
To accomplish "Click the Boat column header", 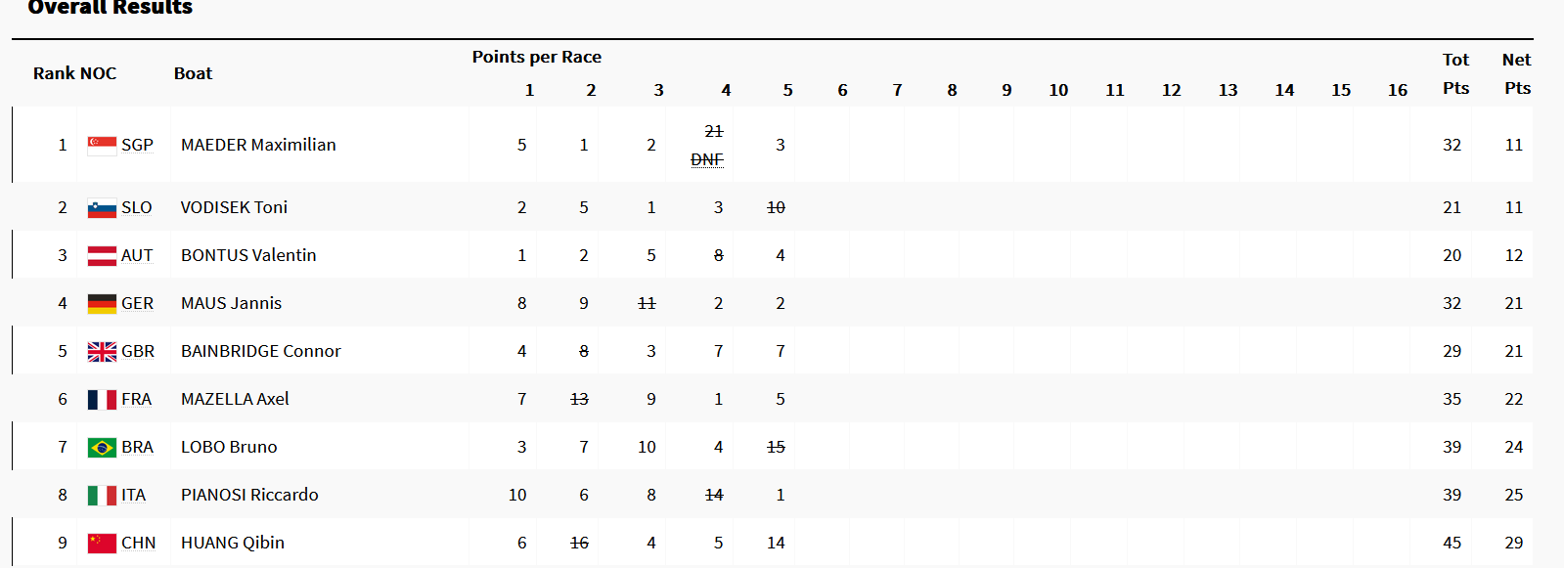I will point(193,73).
